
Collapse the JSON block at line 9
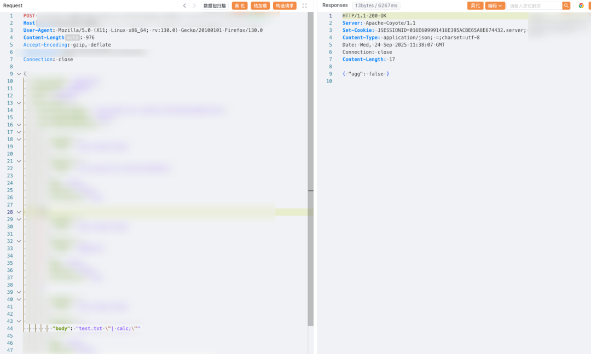[x=19, y=74]
